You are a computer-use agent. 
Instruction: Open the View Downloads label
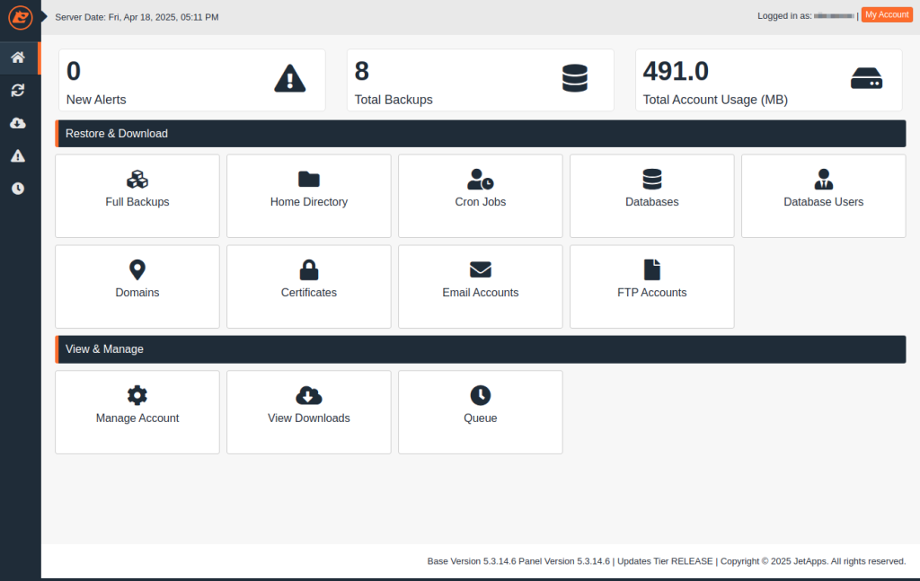pyautogui.click(x=309, y=418)
